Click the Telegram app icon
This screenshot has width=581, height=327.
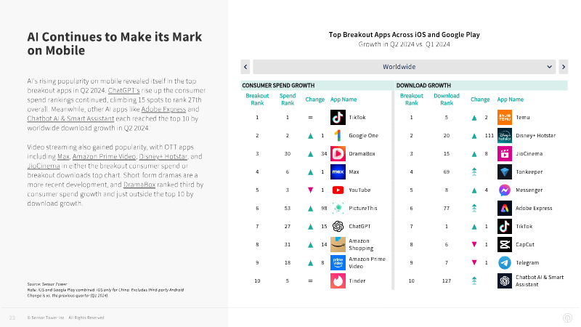[x=504, y=262]
